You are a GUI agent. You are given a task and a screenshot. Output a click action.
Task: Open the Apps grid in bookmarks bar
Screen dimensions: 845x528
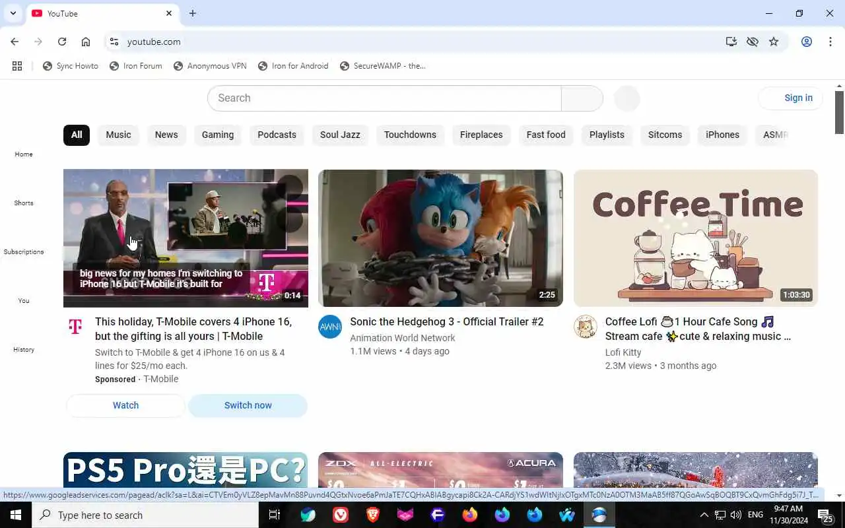(x=17, y=66)
